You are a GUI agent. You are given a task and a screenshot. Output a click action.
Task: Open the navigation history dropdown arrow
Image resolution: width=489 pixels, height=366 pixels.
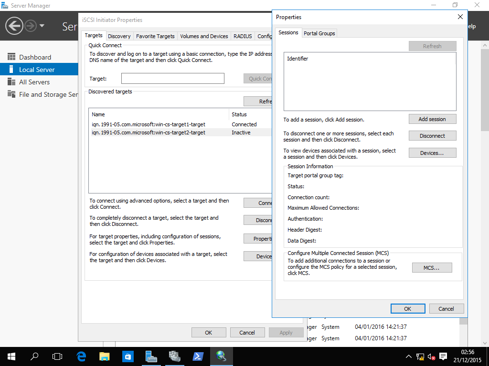pos(42,25)
